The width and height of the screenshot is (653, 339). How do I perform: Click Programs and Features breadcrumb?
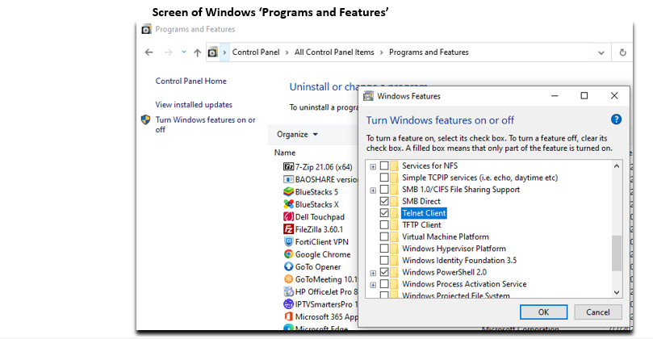coord(429,52)
